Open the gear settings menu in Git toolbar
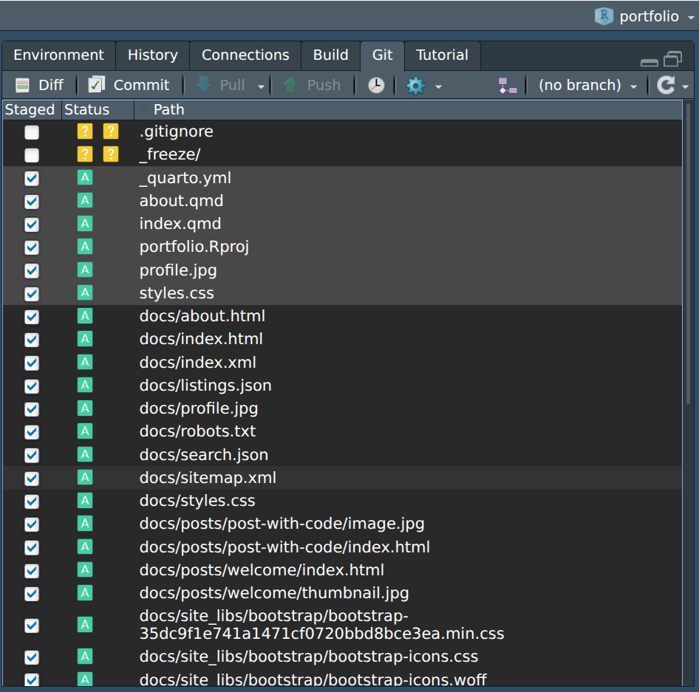The height and width of the screenshot is (692, 699). pos(416,85)
